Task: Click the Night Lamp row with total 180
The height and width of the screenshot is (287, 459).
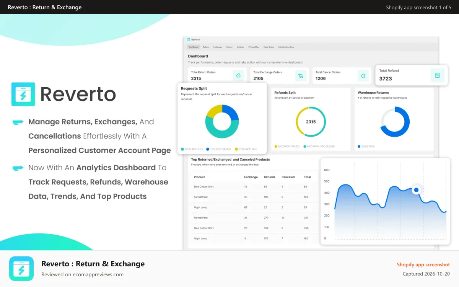Action: [x=254, y=238]
